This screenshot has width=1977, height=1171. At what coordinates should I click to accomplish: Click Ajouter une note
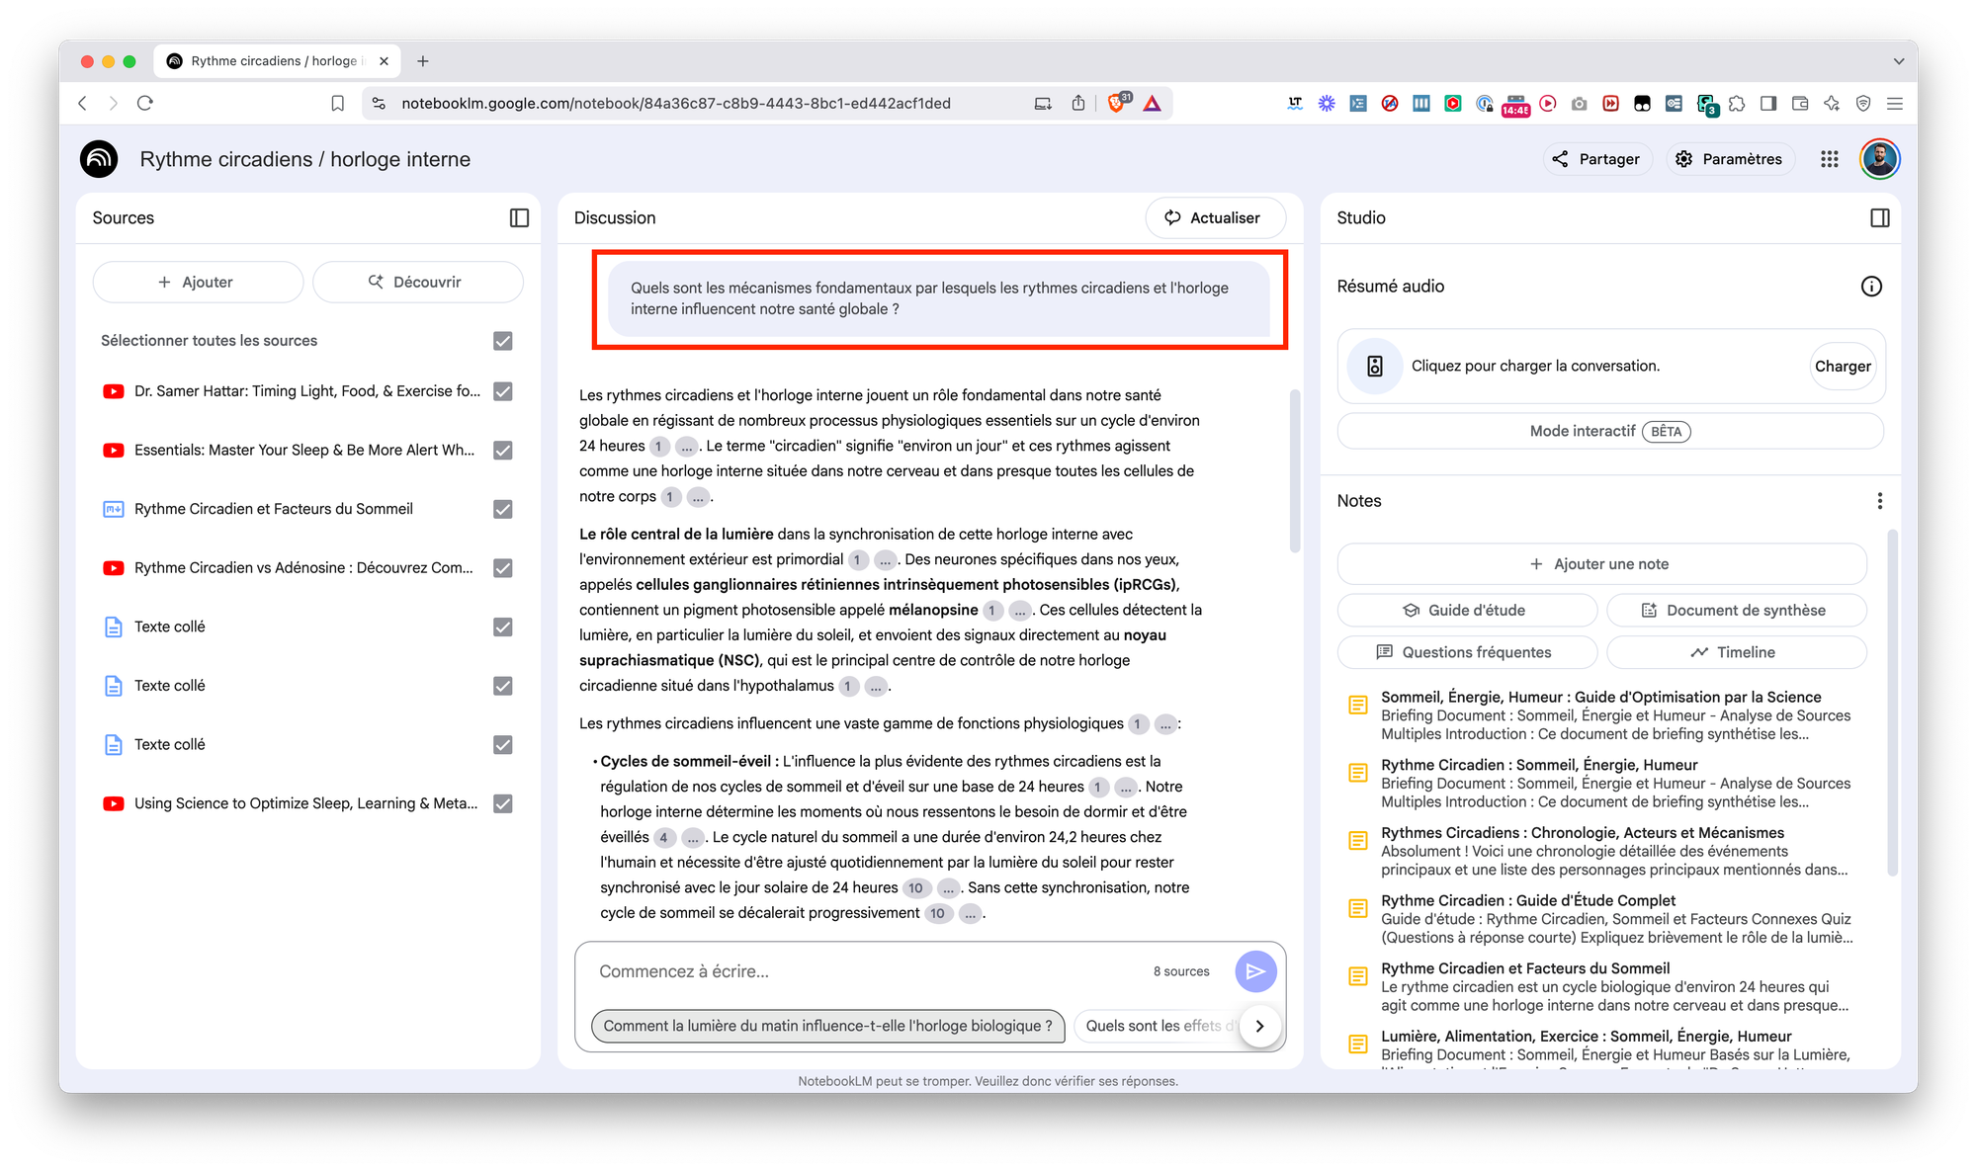[x=1601, y=564]
